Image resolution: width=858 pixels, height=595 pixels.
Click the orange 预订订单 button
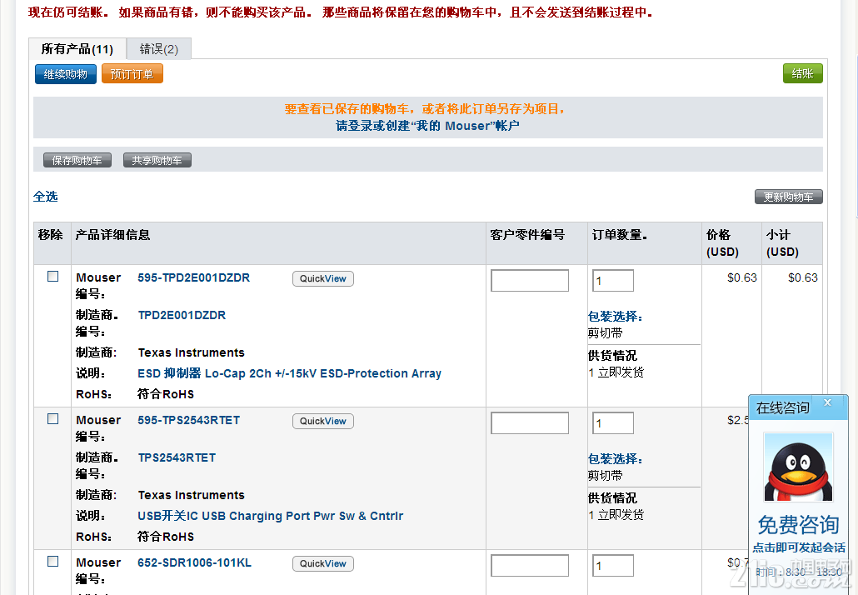tap(132, 74)
